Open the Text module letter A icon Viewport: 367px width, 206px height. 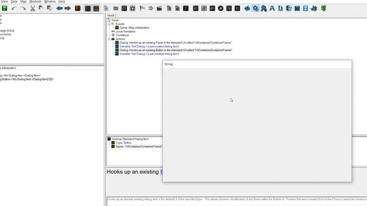point(272,9)
